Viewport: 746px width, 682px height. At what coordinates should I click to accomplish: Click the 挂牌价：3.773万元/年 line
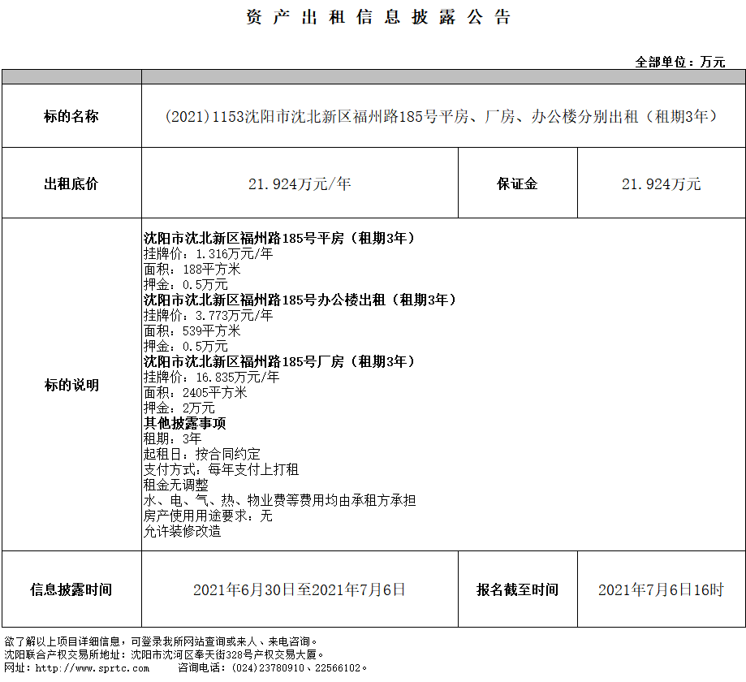208,315
